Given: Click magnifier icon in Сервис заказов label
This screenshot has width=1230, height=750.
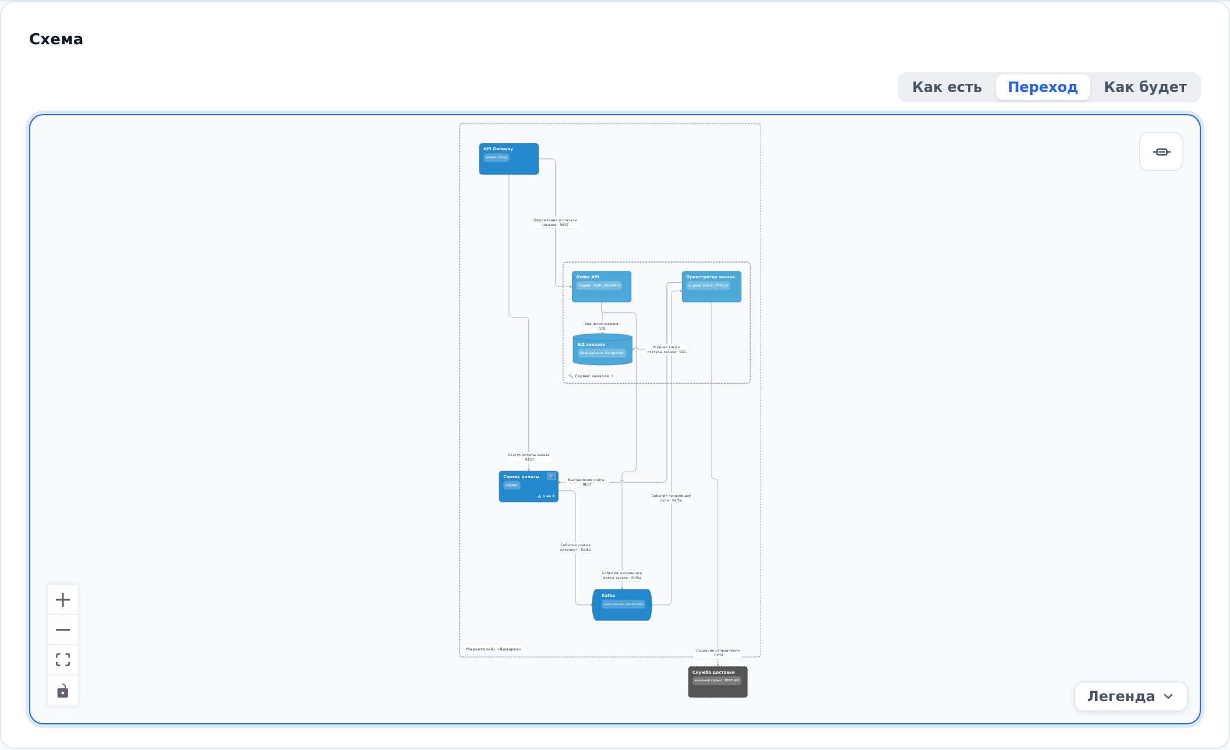Looking at the screenshot, I should tap(571, 376).
